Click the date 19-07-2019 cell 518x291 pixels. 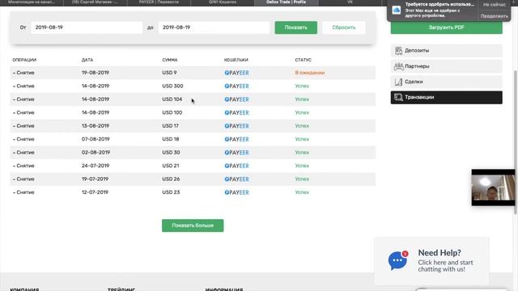pyautogui.click(x=95, y=179)
